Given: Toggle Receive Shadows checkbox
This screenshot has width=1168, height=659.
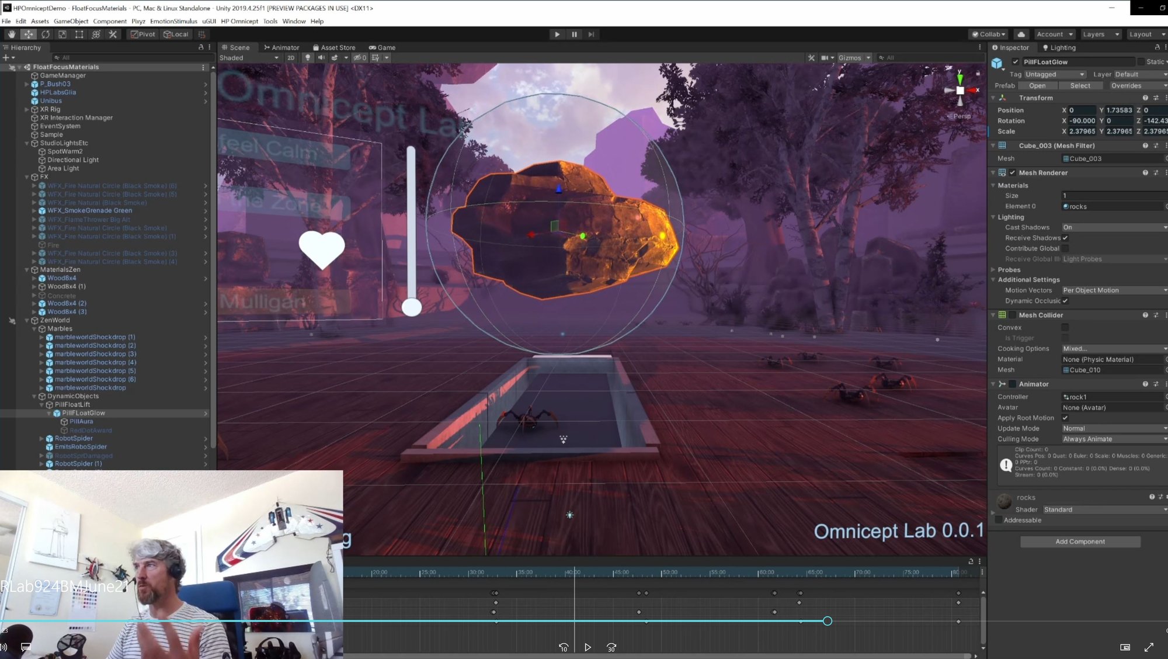Looking at the screenshot, I should coord(1065,238).
